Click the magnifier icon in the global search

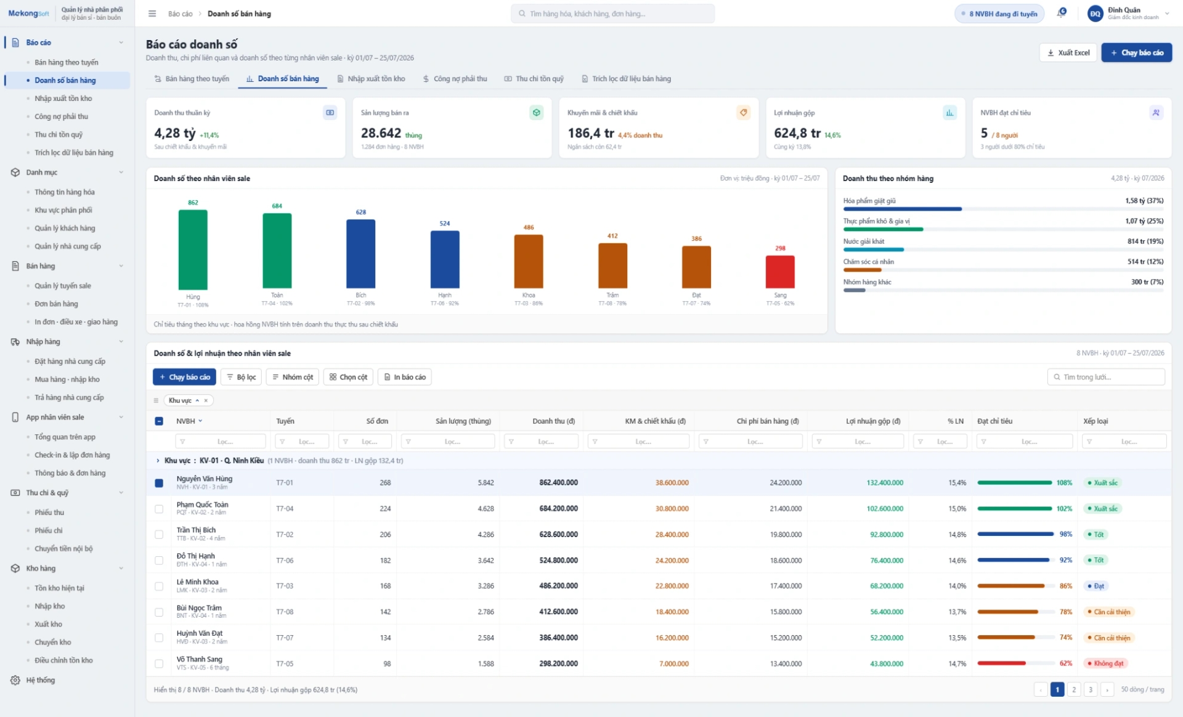[522, 14]
